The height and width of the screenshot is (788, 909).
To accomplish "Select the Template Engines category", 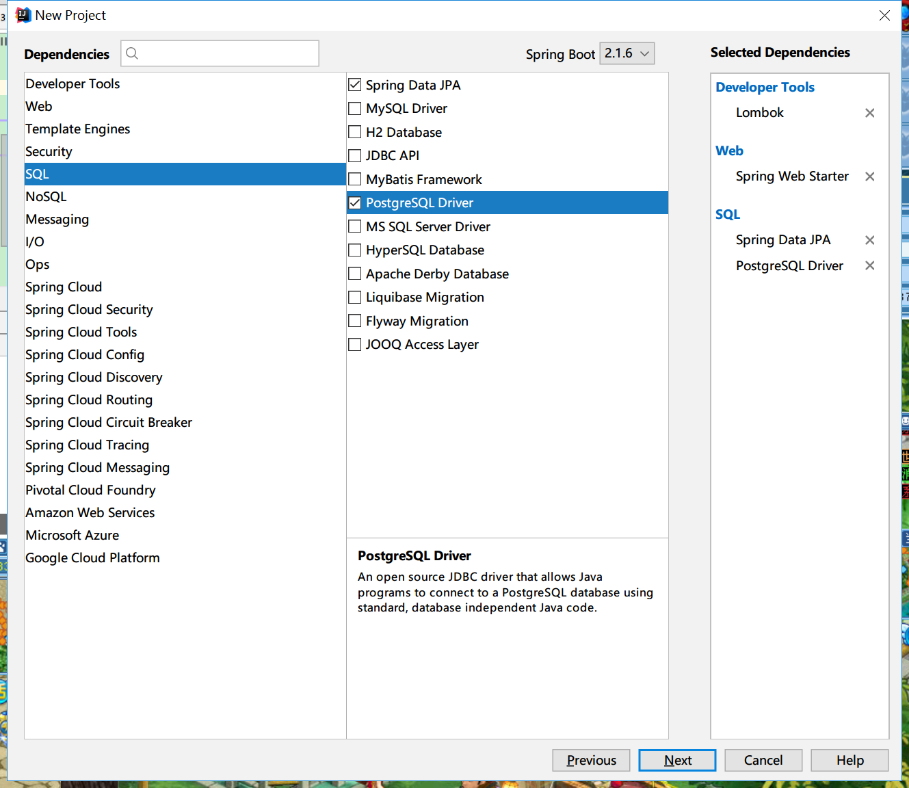I will coord(185,129).
